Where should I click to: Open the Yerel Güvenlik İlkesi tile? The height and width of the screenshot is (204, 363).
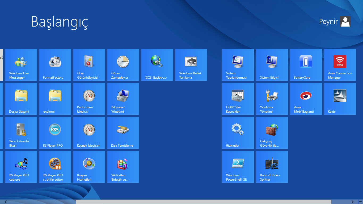21,133
